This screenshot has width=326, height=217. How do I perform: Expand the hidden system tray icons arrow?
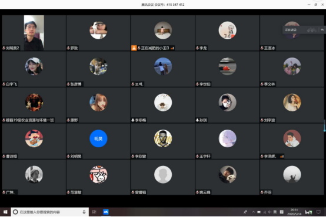(254, 212)
